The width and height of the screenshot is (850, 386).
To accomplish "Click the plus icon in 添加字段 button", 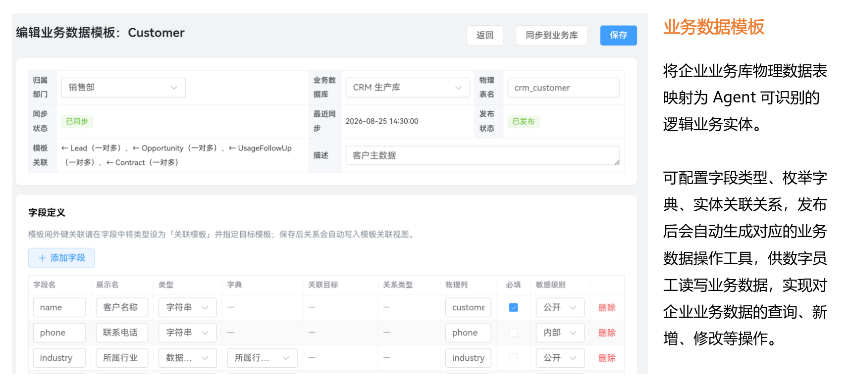I will coord(42,258).
